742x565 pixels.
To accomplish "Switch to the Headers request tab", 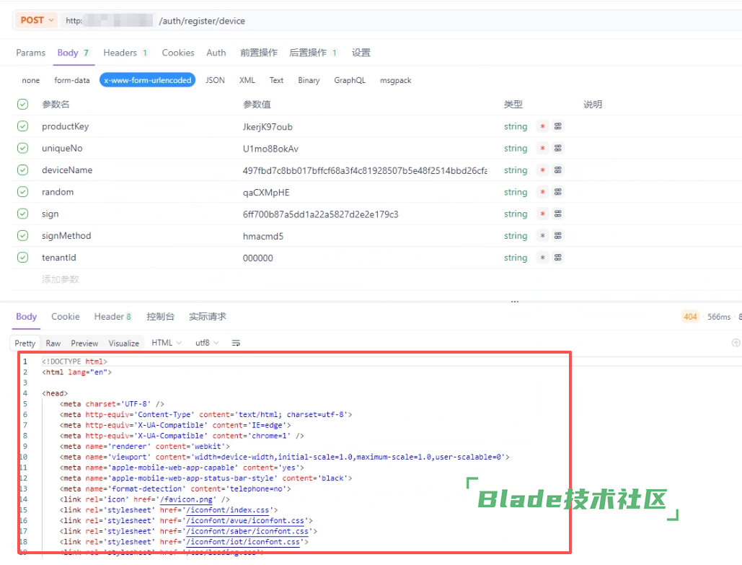I will [x=125, y=53].
